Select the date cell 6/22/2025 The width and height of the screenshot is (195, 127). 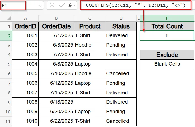tap(56, 121)
